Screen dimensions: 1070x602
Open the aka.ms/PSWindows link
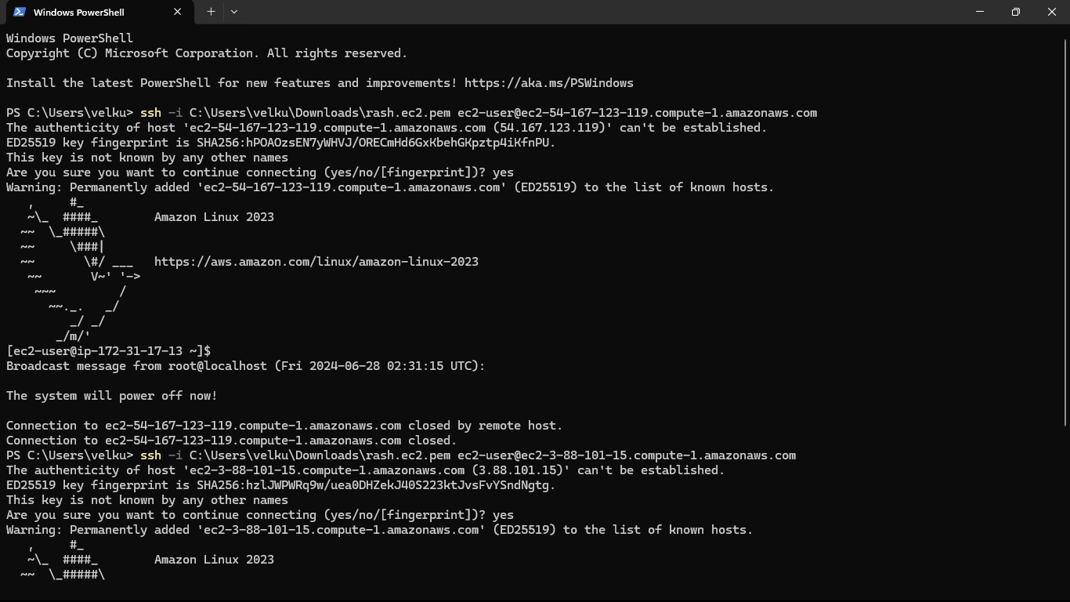click(548, 83)
